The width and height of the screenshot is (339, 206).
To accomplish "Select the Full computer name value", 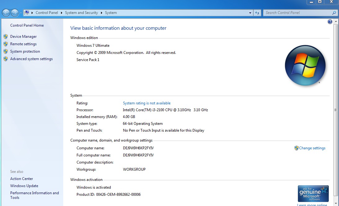I will click(139, 155).
